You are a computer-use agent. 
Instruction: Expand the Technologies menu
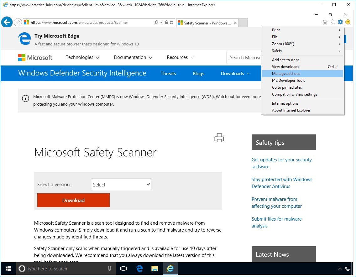(x=82, y=57)
